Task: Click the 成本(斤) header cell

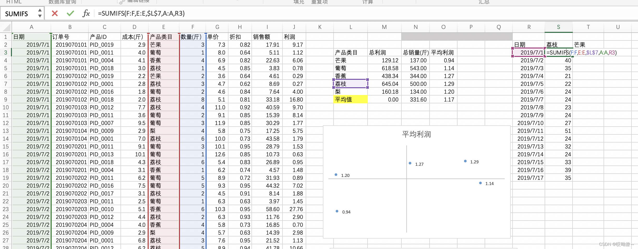Action: click(134, 37)
